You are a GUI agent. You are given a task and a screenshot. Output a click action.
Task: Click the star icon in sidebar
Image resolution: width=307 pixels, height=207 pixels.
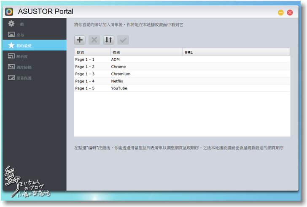coord(11,45)
